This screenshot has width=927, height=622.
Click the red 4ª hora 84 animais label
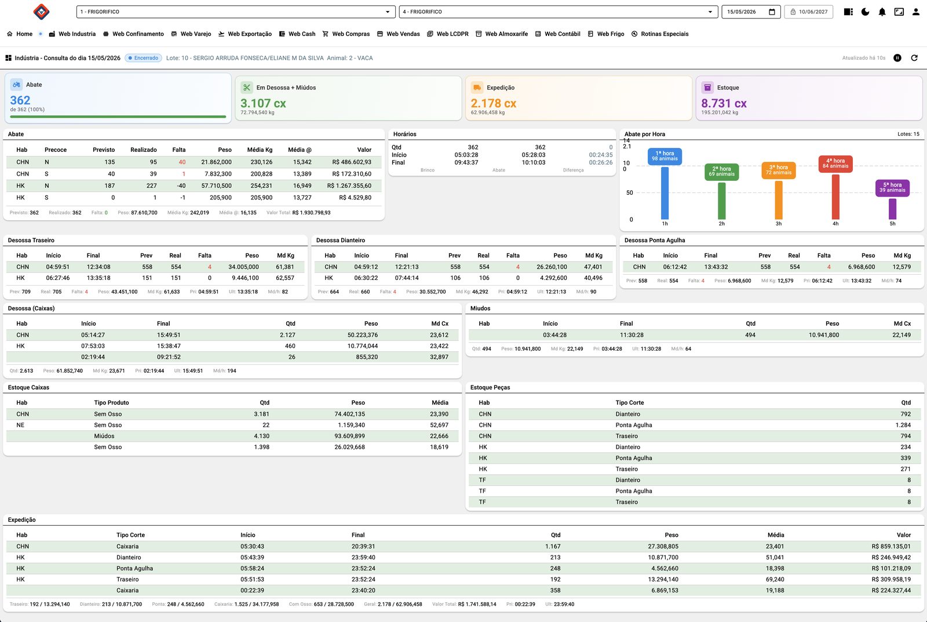(x=835, y=163)
